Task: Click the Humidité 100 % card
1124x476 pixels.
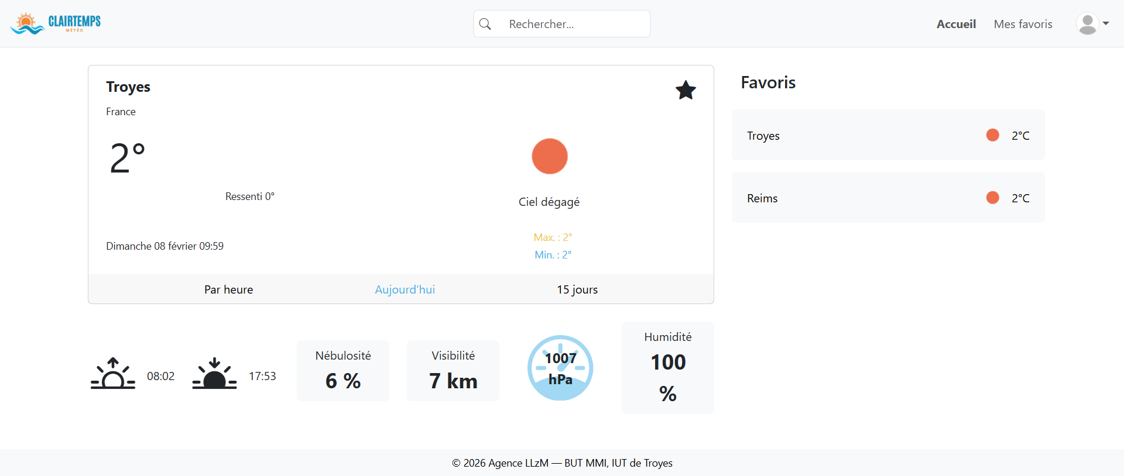Action: point(668,368)
